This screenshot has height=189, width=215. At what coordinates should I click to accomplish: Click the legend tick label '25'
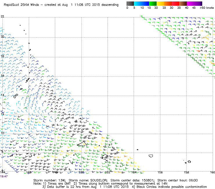(x=164, y=8)
